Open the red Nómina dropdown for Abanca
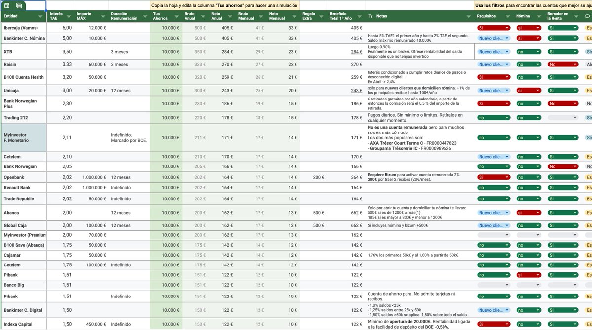Screen dimensions: 592x330 [x=529, y=213]
